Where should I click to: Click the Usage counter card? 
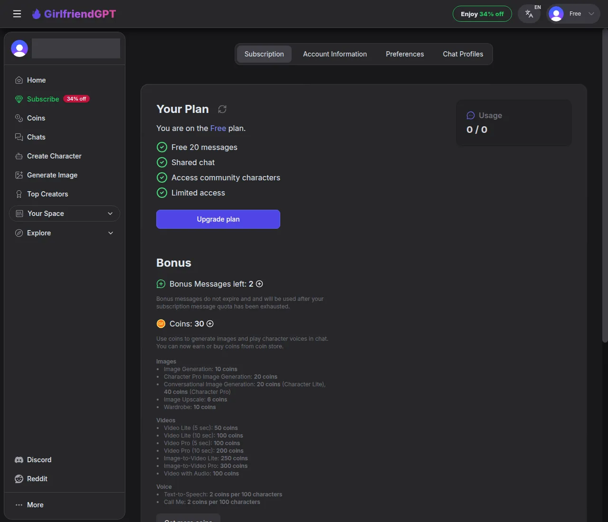pos(514,123)
